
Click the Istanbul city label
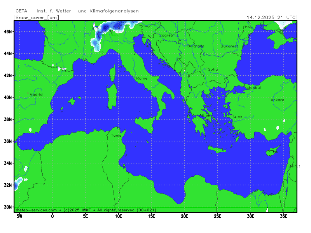pos(253,87)
